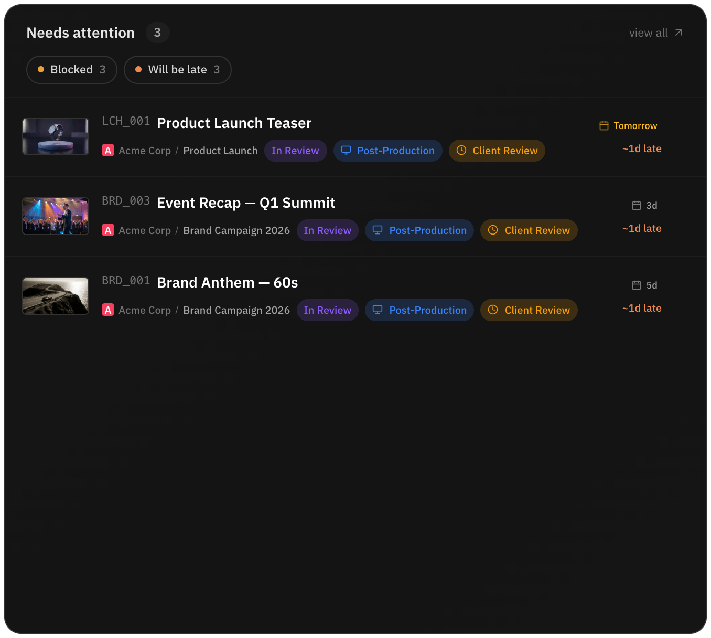Open Brand Anthem — 60s title
The width and height of the screenshot is (711, 638).
228,282
